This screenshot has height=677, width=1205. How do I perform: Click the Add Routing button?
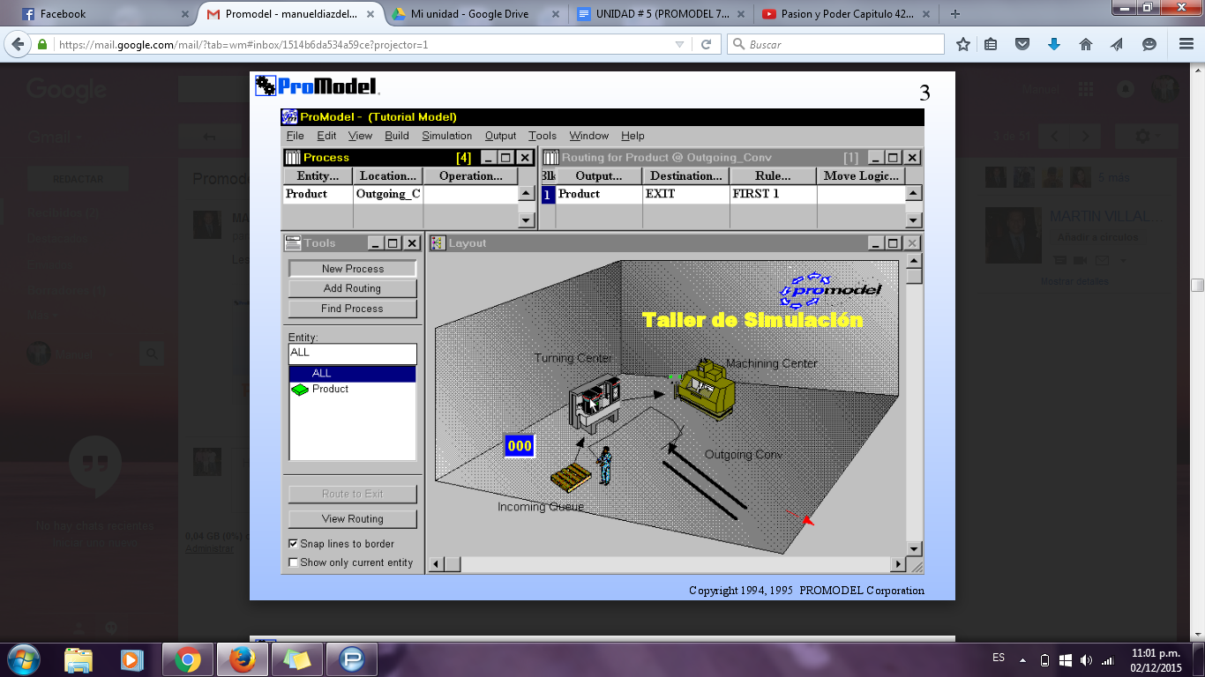click(352, 288)
